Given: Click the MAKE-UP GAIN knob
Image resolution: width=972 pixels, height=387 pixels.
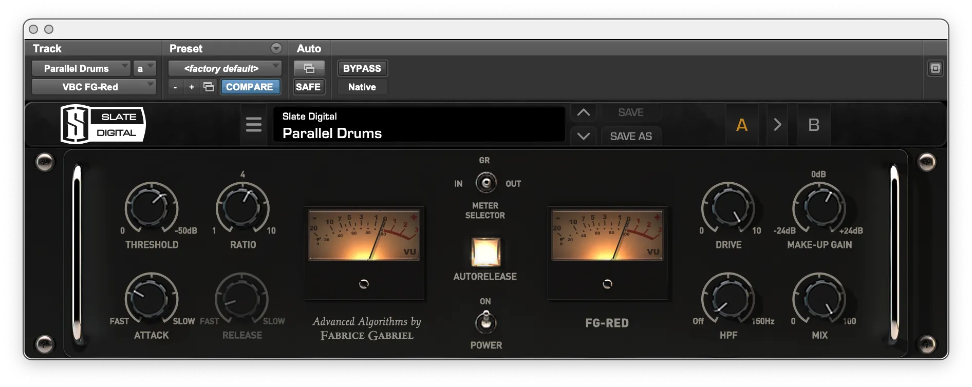Looking at the screenshot, I should coord(819,207).
